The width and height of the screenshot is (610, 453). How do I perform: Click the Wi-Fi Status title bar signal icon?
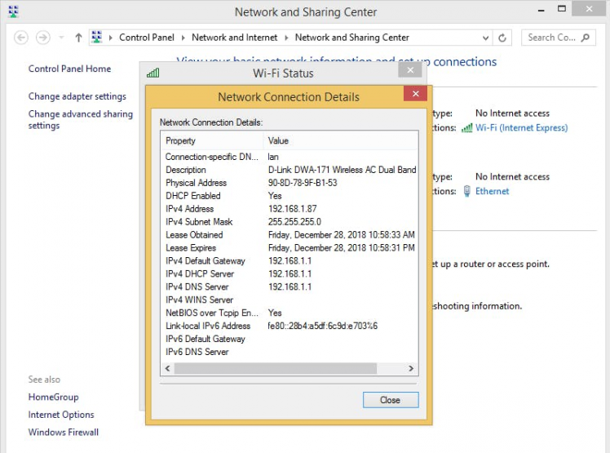152,73
